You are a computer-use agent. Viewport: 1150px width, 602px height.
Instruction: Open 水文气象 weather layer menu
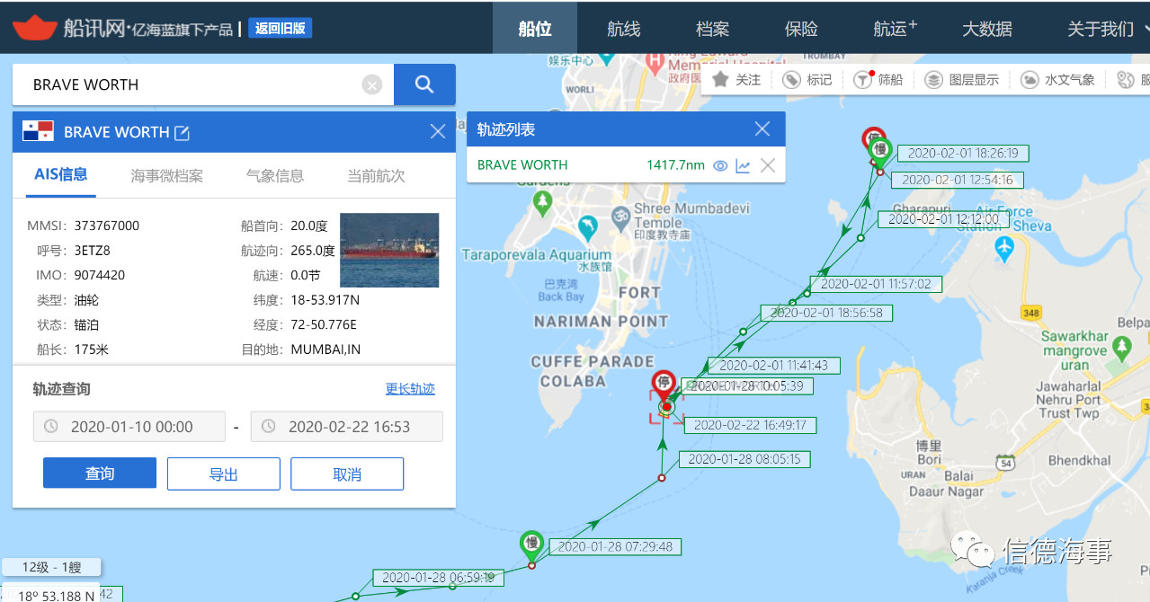(x=1057, y=80)
